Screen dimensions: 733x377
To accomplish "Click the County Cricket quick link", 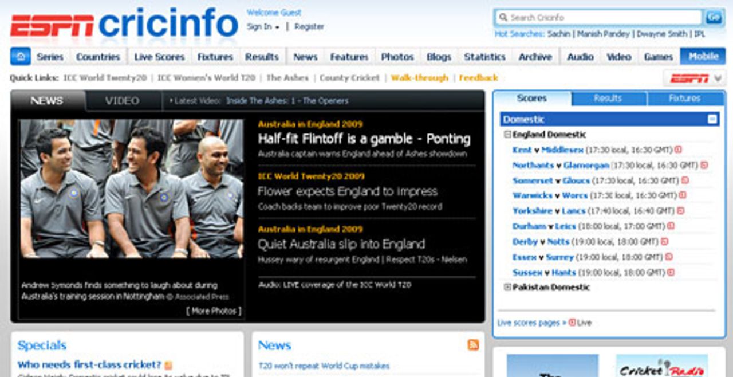I will [349, 78].
